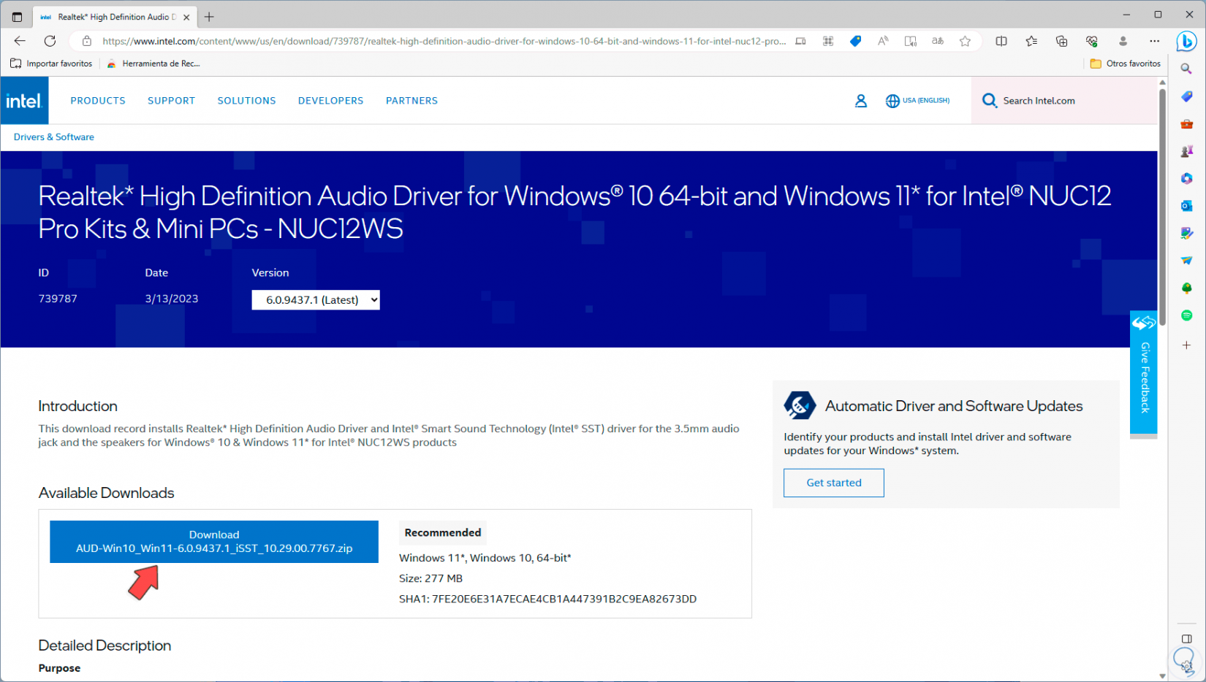Screen dimensions: 1206x682
Task: Open the green tree sidebar app
Action: point(1186,288)
